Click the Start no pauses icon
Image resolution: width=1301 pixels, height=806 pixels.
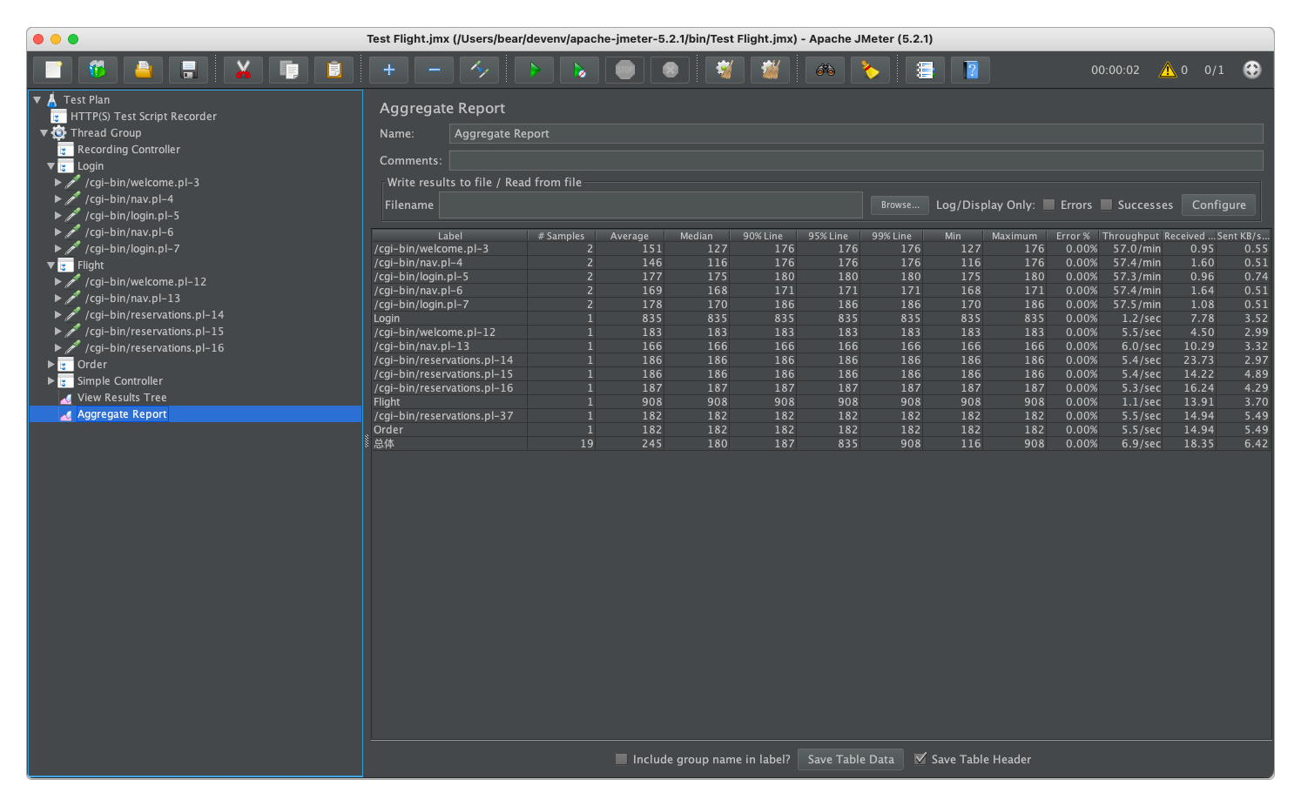(x=579, y=70)
